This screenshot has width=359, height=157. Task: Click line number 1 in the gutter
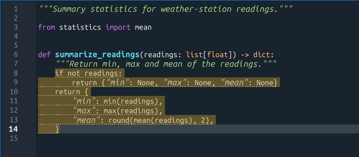[x=15, y=9]
